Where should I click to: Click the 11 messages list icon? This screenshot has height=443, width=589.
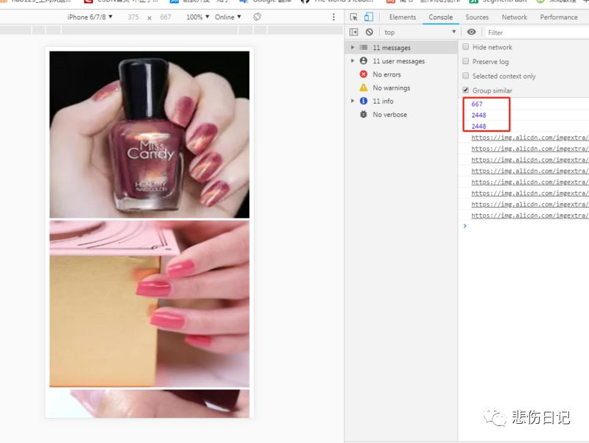coord(364,48)
